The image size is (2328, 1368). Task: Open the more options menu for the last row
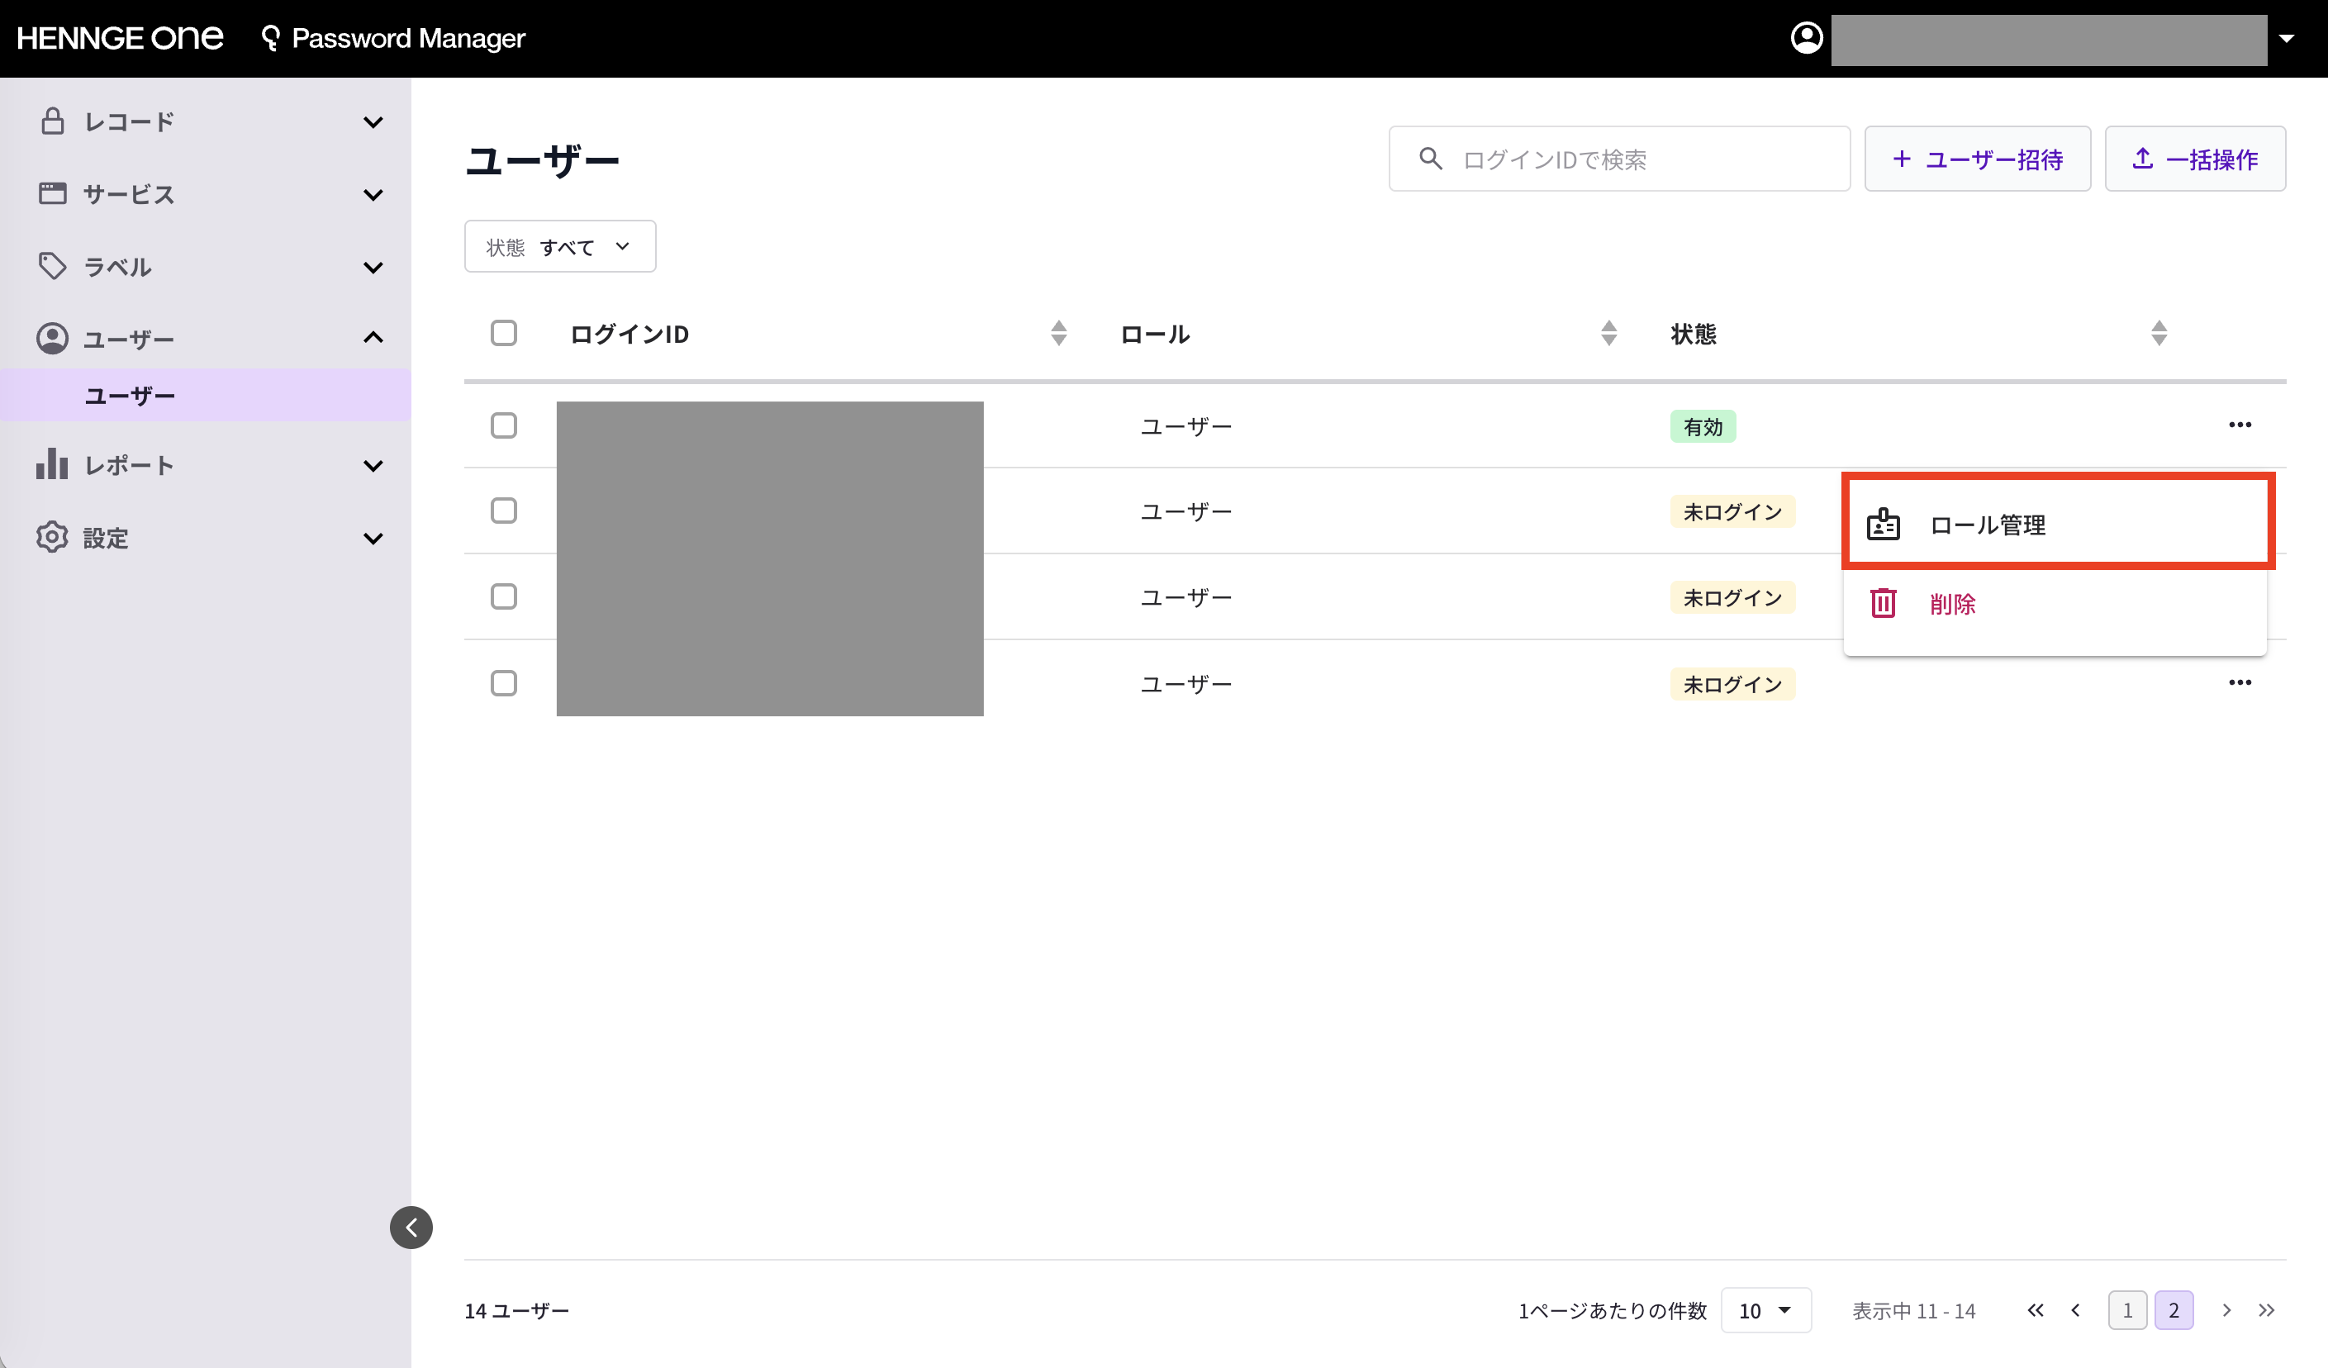point(2240,682)
